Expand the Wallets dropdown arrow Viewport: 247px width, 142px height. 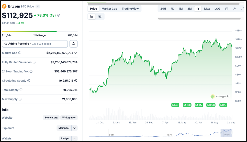coord(74,138)
